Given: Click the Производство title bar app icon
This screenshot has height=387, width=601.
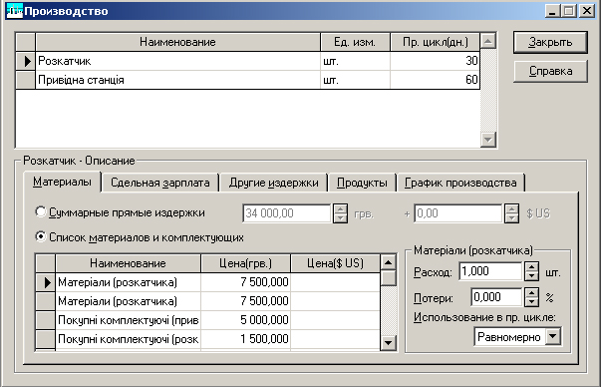Looking at the screenshot, I should (x=15, y=11).
